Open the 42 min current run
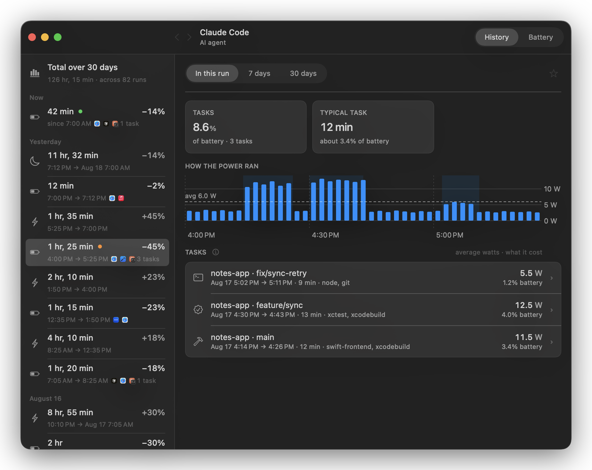 point(97,117)
